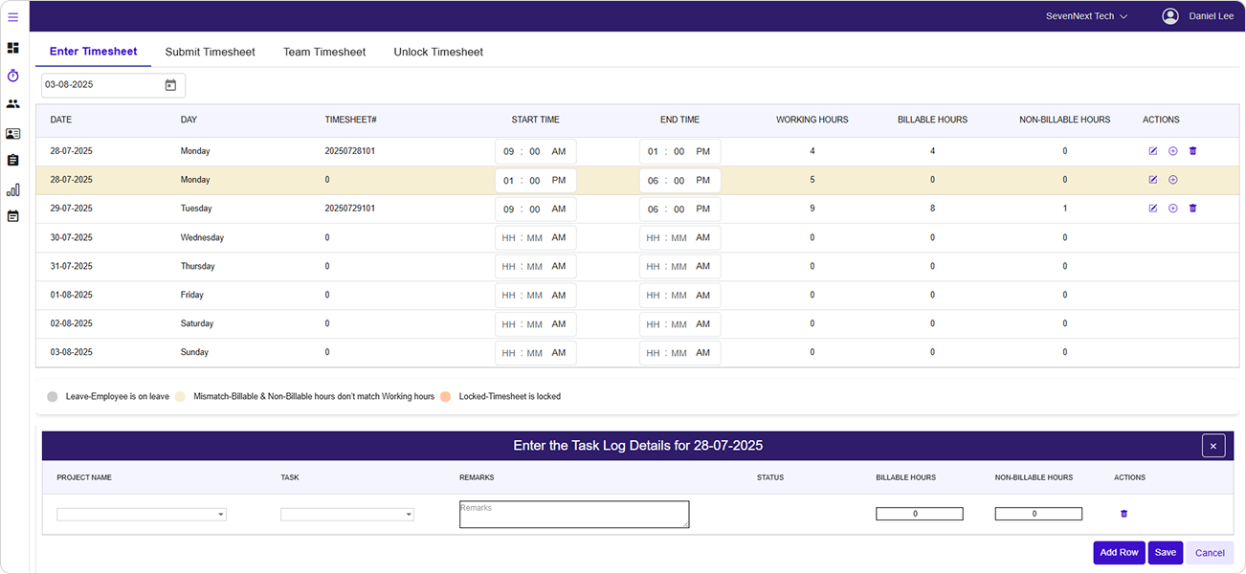Go to the dashboard grid icon in sidebar
The height and width of the screenshot is (574, 1246).
(x=12, y=48)
